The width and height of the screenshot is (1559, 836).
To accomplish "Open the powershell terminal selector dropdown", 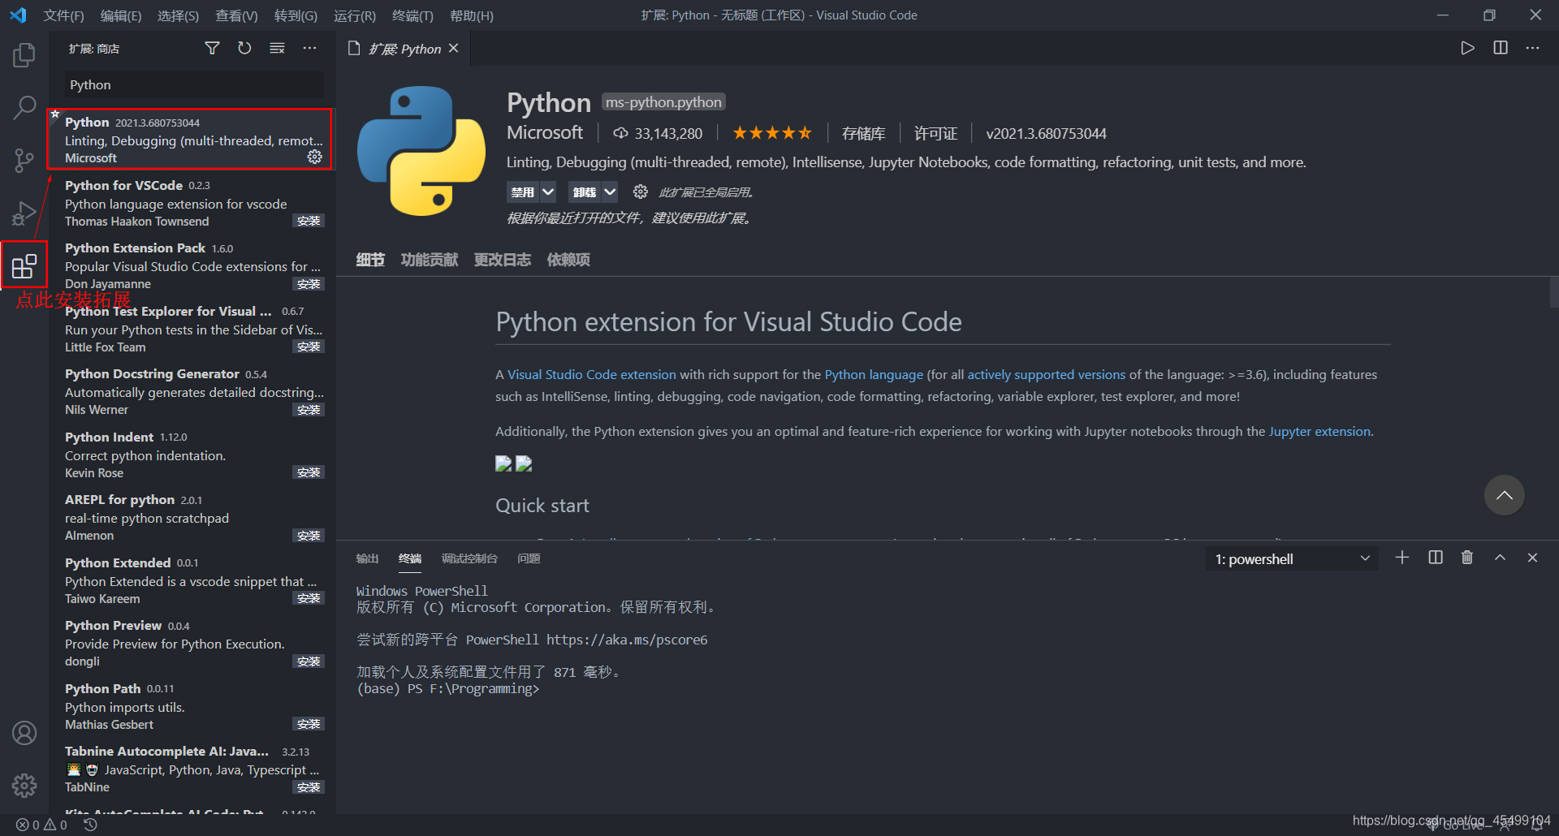I will tap(1293, 558).
